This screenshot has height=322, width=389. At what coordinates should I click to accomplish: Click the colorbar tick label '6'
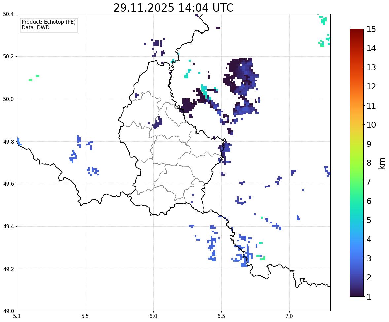(369, 201)
